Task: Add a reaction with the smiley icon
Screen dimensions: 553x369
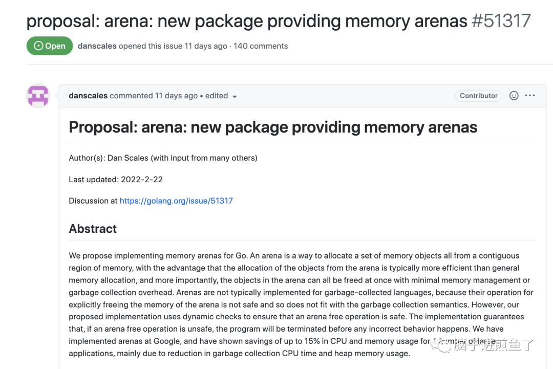Action: pos(514,96)
